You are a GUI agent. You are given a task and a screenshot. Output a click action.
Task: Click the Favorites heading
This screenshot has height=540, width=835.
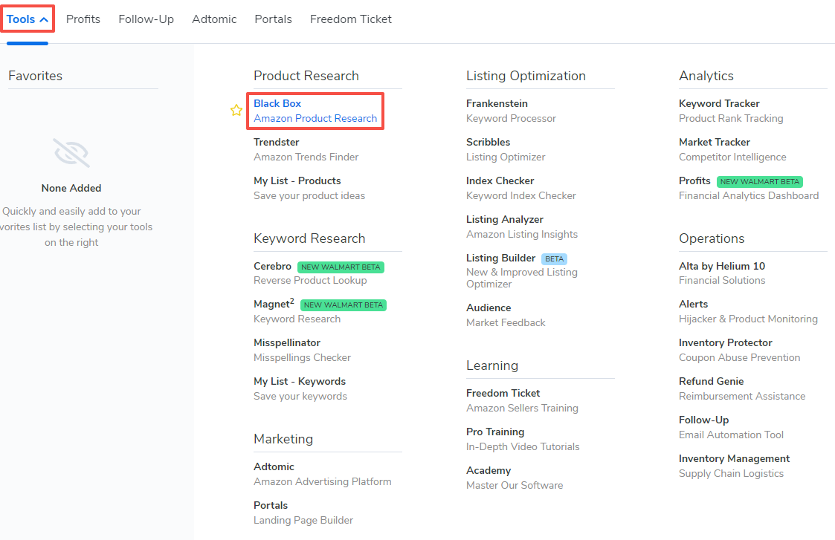[x=35, y=76]
